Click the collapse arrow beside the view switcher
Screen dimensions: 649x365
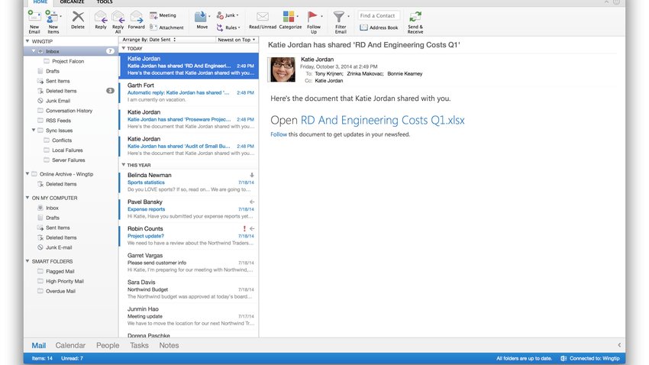pyautogui.click(x=619, y=344)
